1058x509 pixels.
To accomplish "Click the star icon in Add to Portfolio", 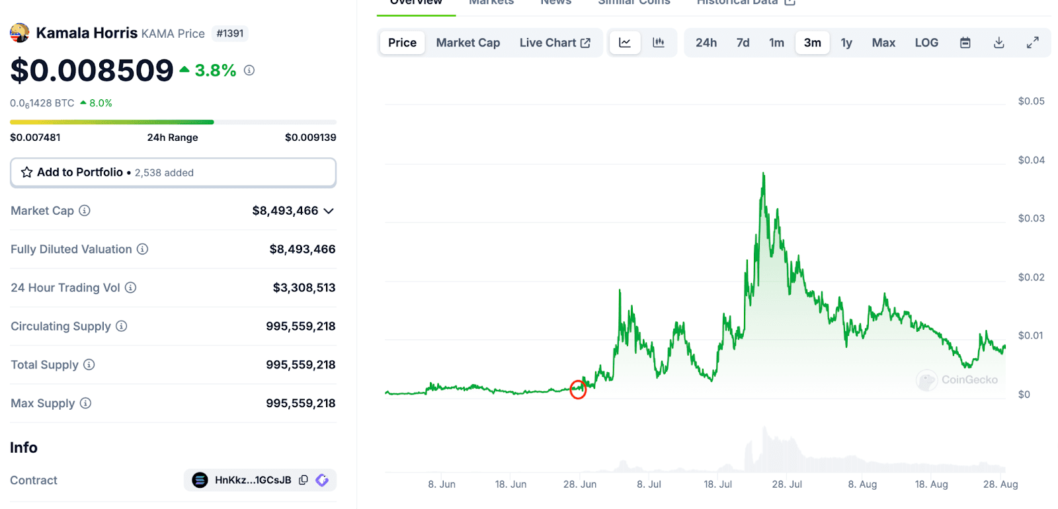I will point(26,172).
